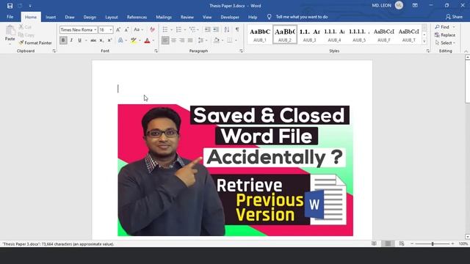
Task: Open the Change Case Aa dropdown
Action: coord(138,29)
